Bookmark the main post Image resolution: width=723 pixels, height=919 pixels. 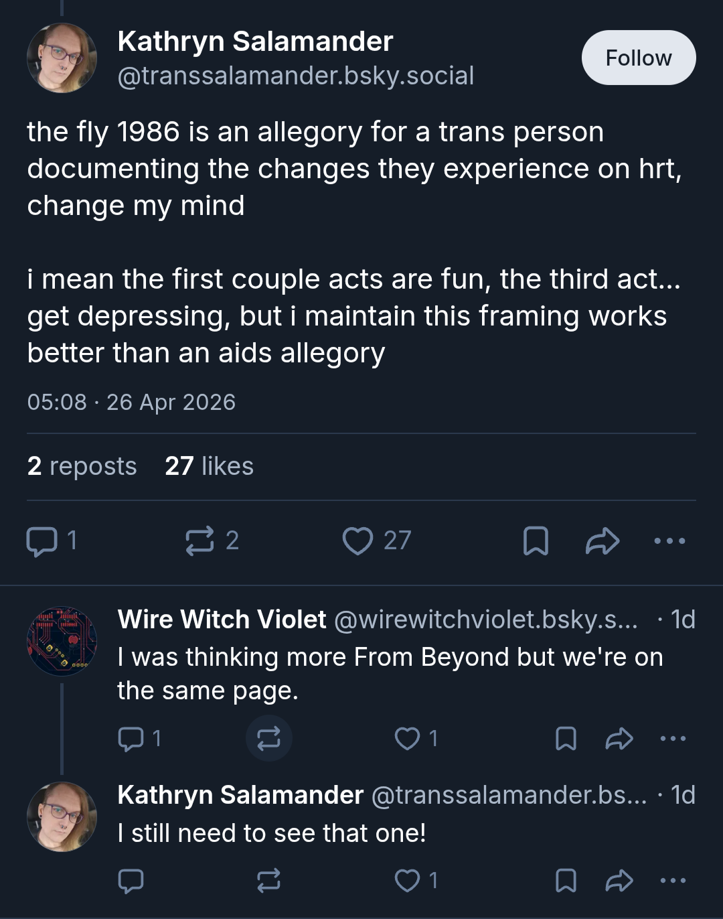point(536,541)
